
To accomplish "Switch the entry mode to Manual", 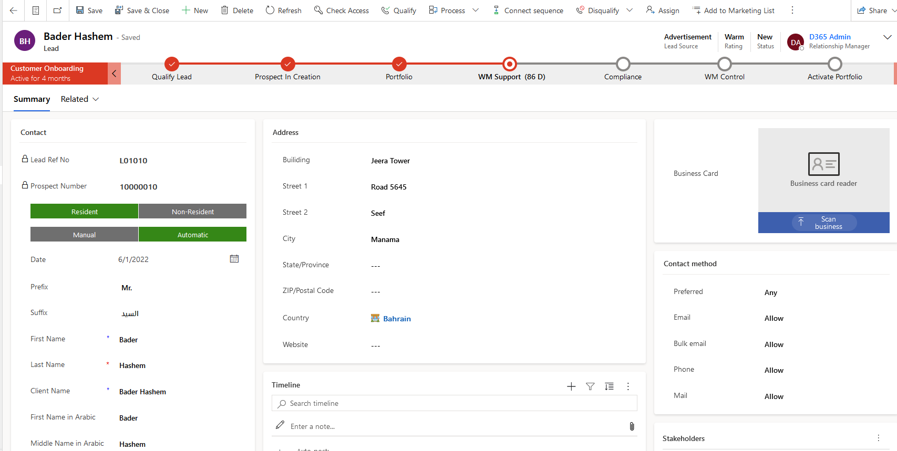I will pos(84,235).
